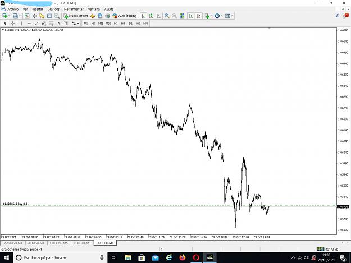Click the Windows Start button

click(x=7, y=257)
